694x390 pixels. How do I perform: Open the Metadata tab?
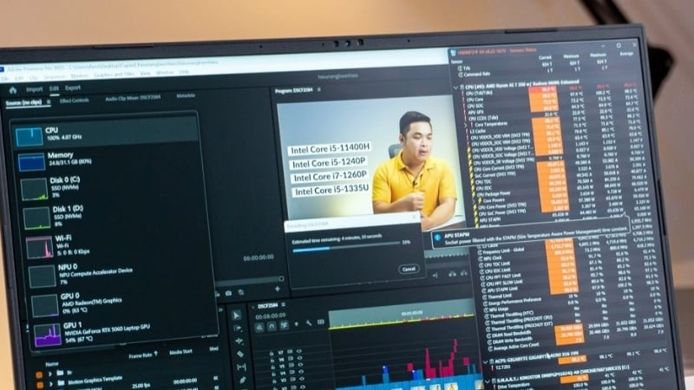coord(186,95)
